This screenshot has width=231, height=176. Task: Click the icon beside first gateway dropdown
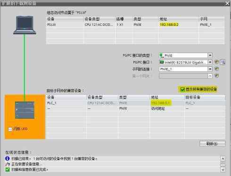217,76
